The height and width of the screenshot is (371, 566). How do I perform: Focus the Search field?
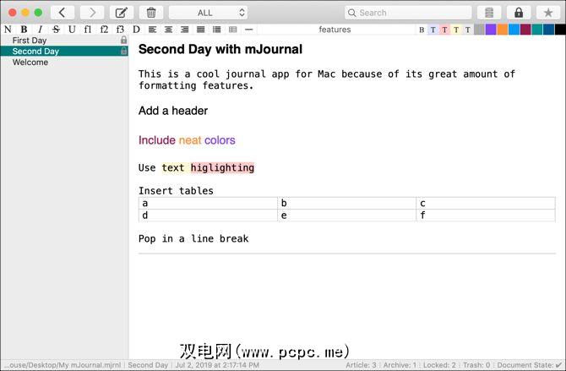tap(408, 13)
